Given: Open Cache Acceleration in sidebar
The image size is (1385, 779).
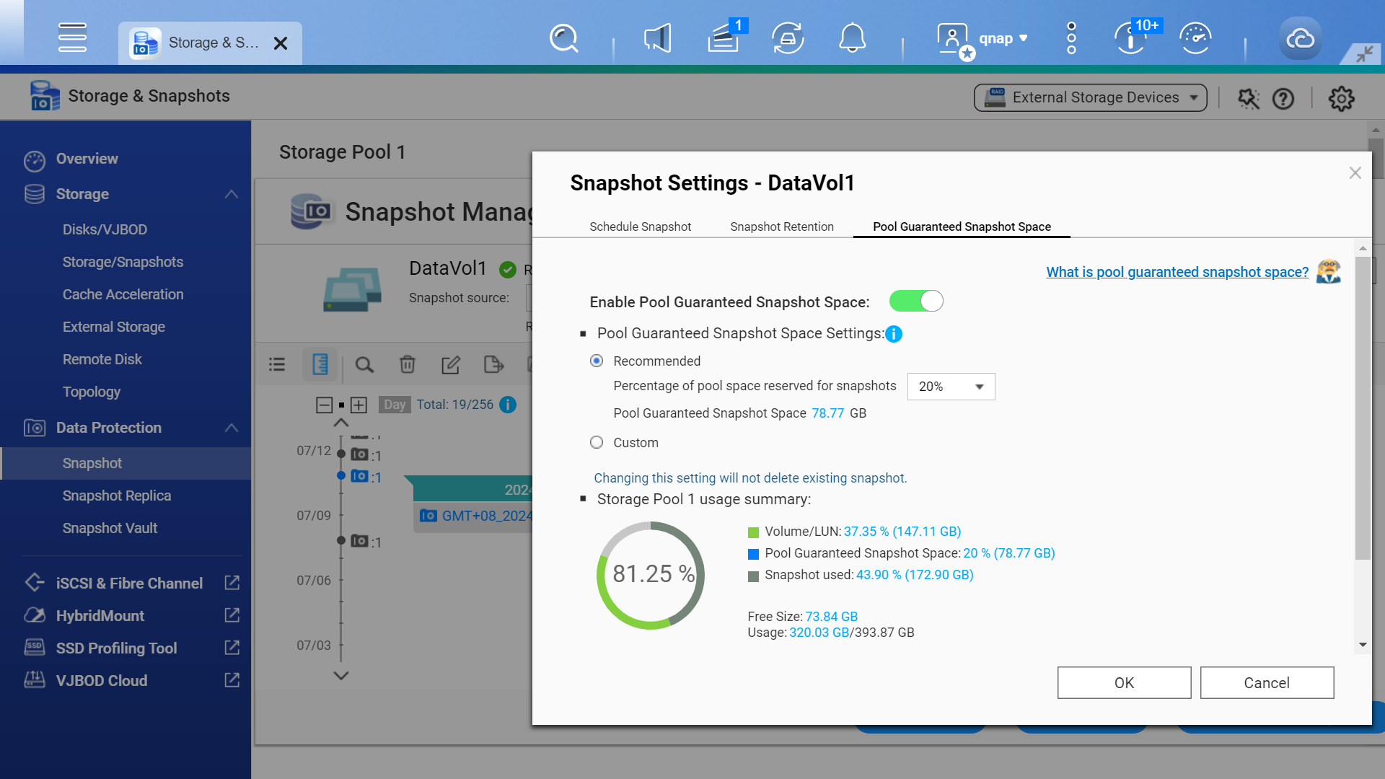Looking at the screenshot, I should pyautogui.click(x=123, y=294).
